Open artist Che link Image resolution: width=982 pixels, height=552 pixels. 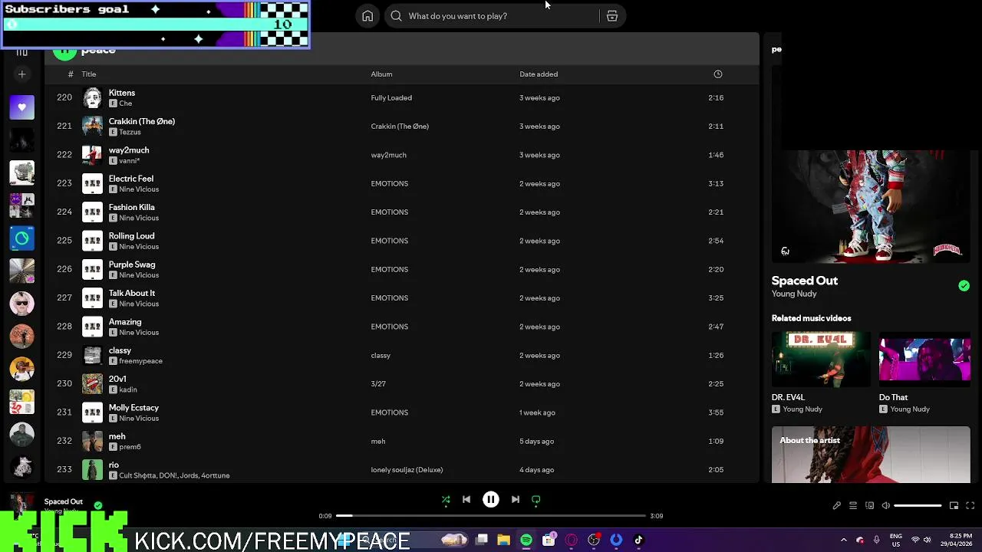(126, 103)
